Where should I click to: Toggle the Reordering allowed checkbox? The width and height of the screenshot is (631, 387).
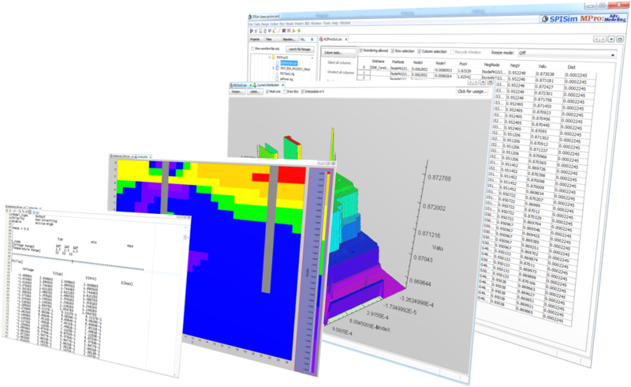(x=358, y=49)
